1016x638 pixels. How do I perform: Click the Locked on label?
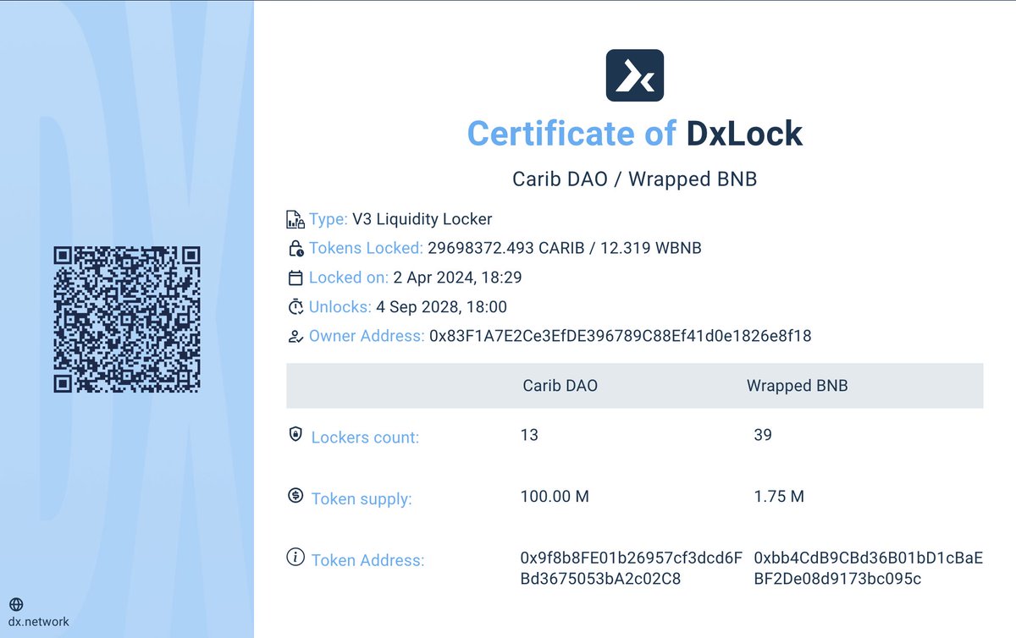click(x=349, y=278)
